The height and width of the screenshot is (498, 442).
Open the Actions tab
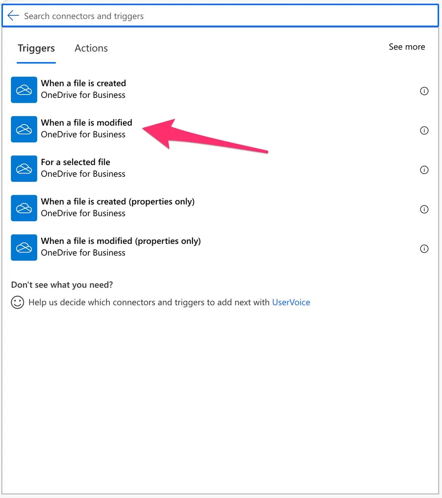pos(91,48)
